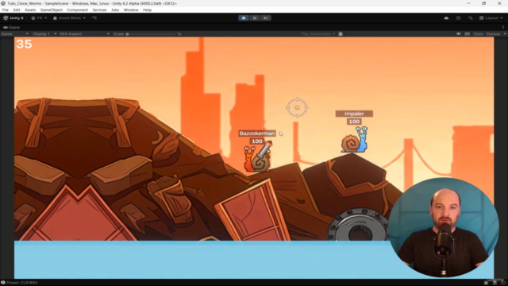The height and width of the screenshot is (286, 508).
Task: Toggle the Stats overlay
Action: point(478,33)
